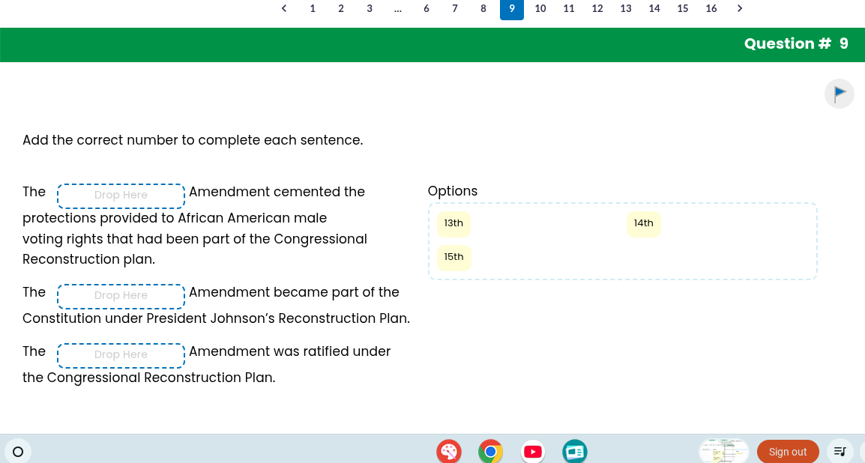Screen dimensions: 865x463
Task: Open the paint palette app in taskbar
Action: (448, 451)
